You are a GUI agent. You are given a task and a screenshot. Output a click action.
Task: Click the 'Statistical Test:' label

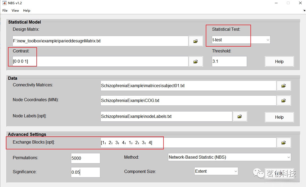click(x=226, y=29)
